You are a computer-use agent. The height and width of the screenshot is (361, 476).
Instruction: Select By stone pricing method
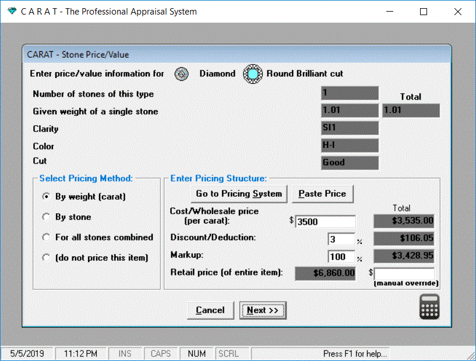tap(47, 217)
